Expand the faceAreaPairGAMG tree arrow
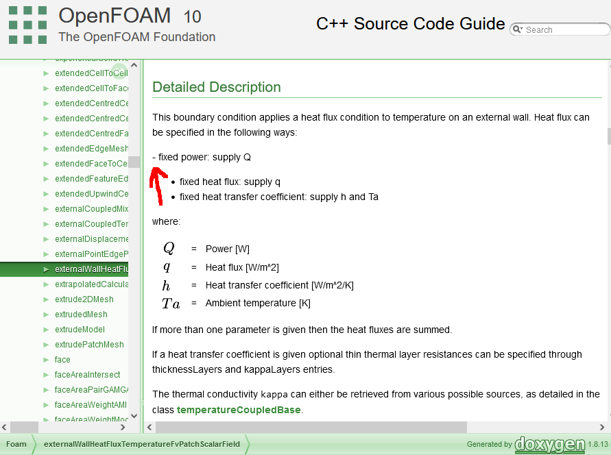The width and height of the screenshot is (611, 455). pyautogui.click(x=46, y=390)
